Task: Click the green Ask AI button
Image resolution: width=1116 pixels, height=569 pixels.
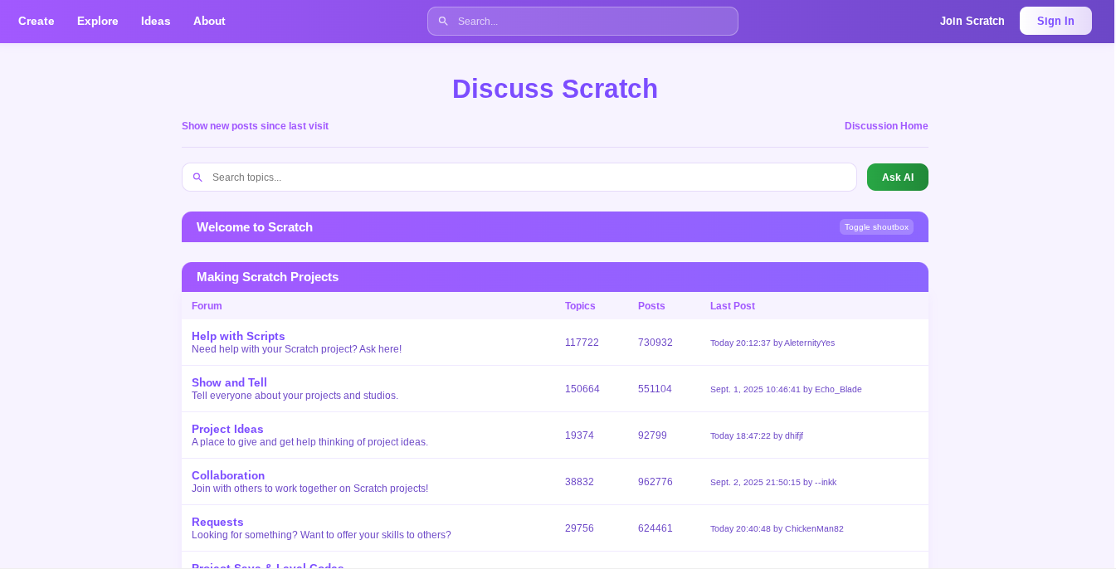Action: (897, 178)
